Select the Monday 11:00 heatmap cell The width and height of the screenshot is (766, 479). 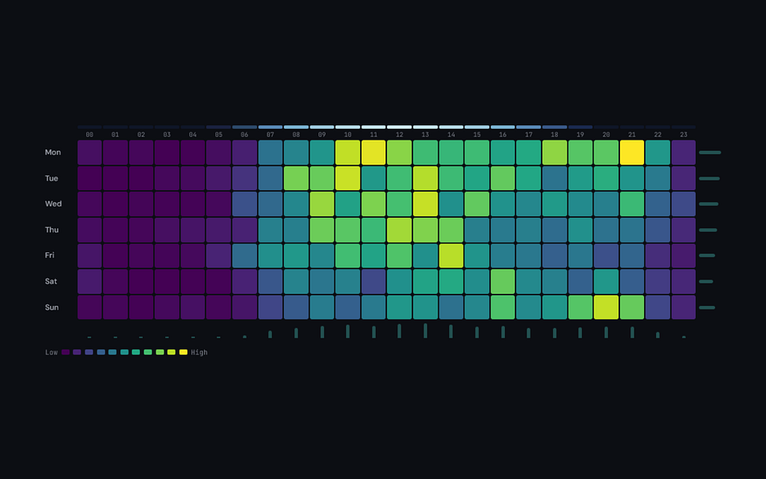click(x=373, y=152)
